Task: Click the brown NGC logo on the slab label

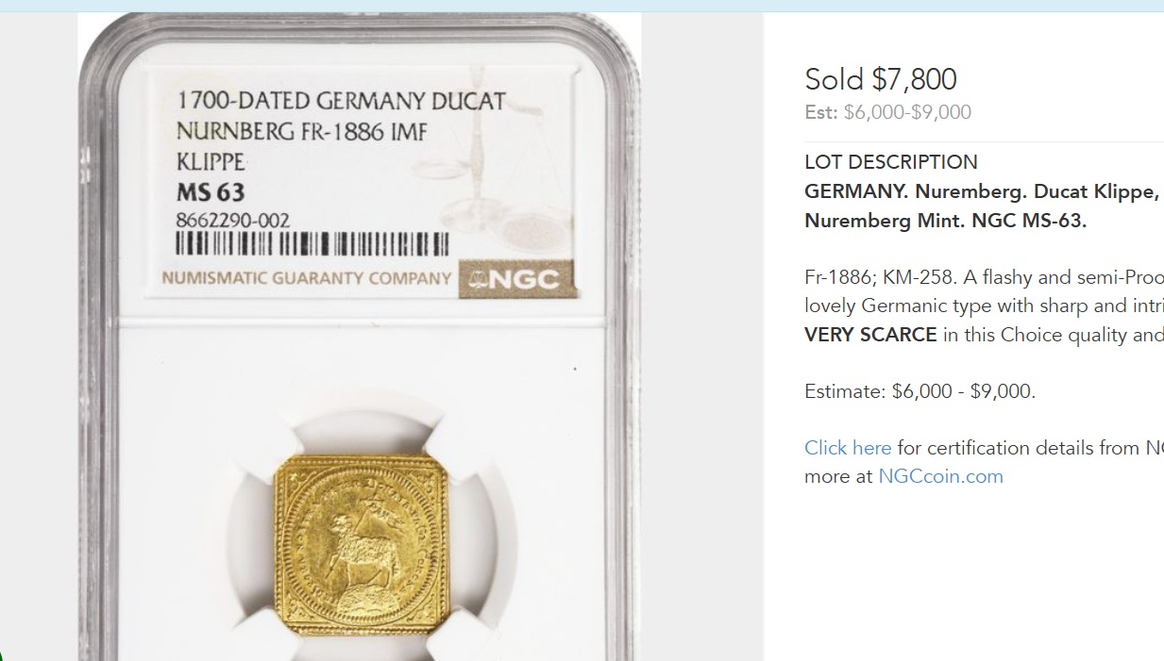Action: click(516, 278)
